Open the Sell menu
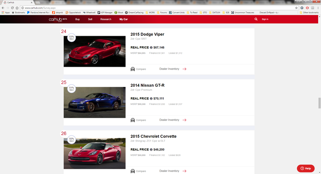The image size is (321, 174). click(x=90, y=19)
